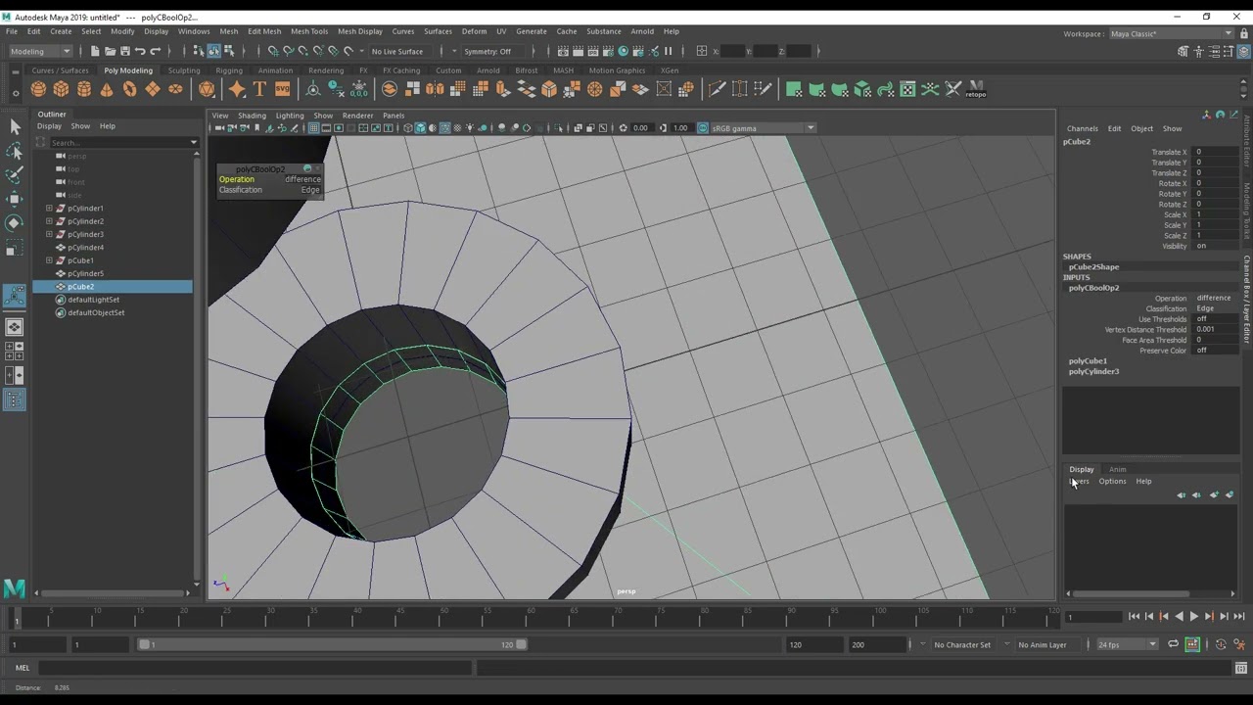Click the Redo arrow icon
This screenshot has height=705, width=1253.
155,51
